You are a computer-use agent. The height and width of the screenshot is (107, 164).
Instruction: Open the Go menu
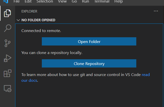tap(74, 1)
